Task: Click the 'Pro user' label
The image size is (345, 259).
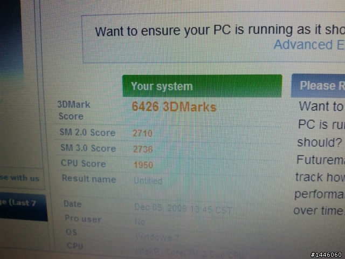Action: [x=83, y=219]
